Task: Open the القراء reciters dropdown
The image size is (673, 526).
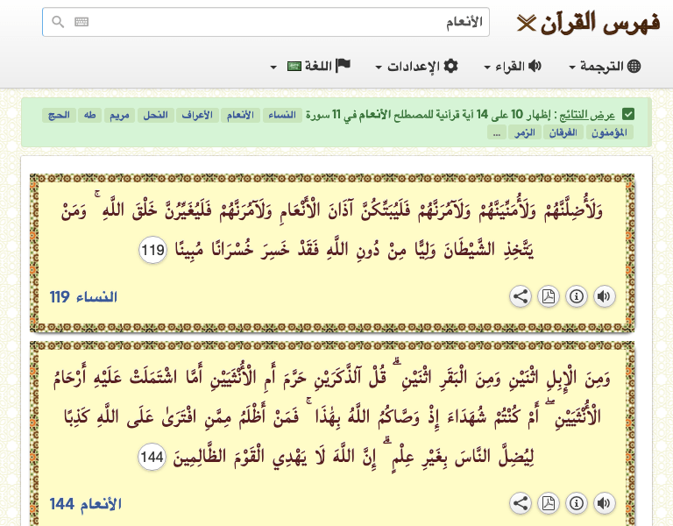Action: 513,67
